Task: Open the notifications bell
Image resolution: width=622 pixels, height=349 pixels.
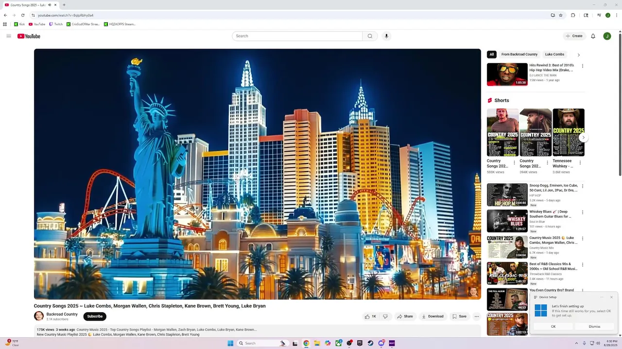Action: click(593, 36)
